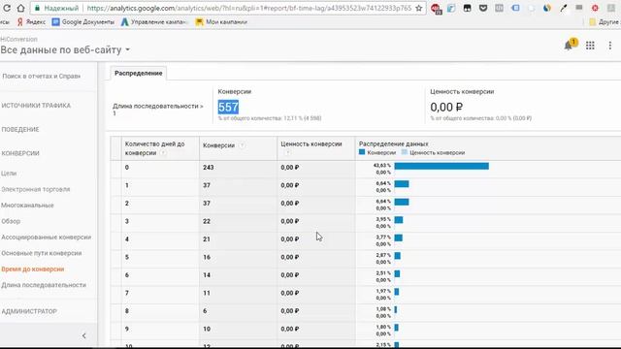Expand ПОВЕДЕНИЕ section in sidebar
The width and height of the screenshot is (621, 349).
pyautogui.click(x=20, y=129)
